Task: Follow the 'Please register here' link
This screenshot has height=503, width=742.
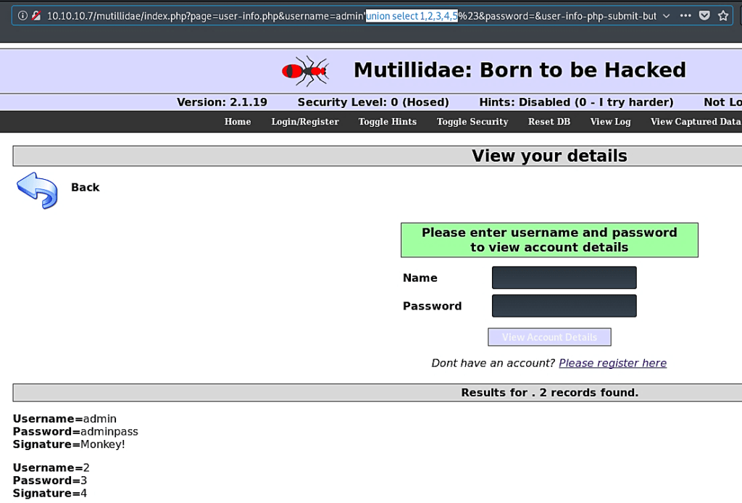Action: pos(612,363)
